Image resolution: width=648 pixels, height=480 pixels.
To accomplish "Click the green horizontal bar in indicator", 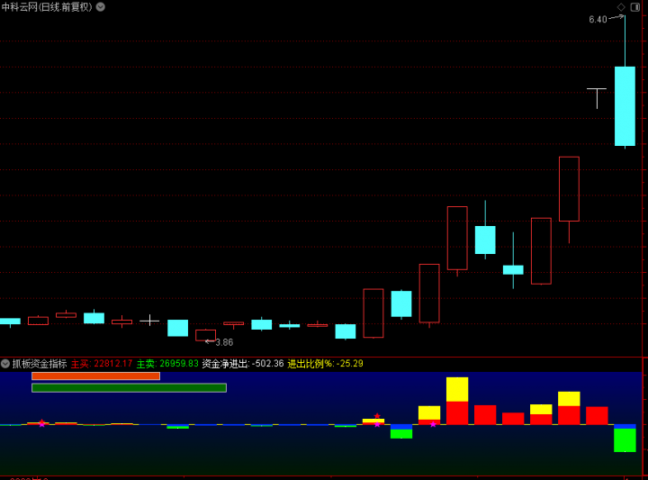I will [129, 387].
